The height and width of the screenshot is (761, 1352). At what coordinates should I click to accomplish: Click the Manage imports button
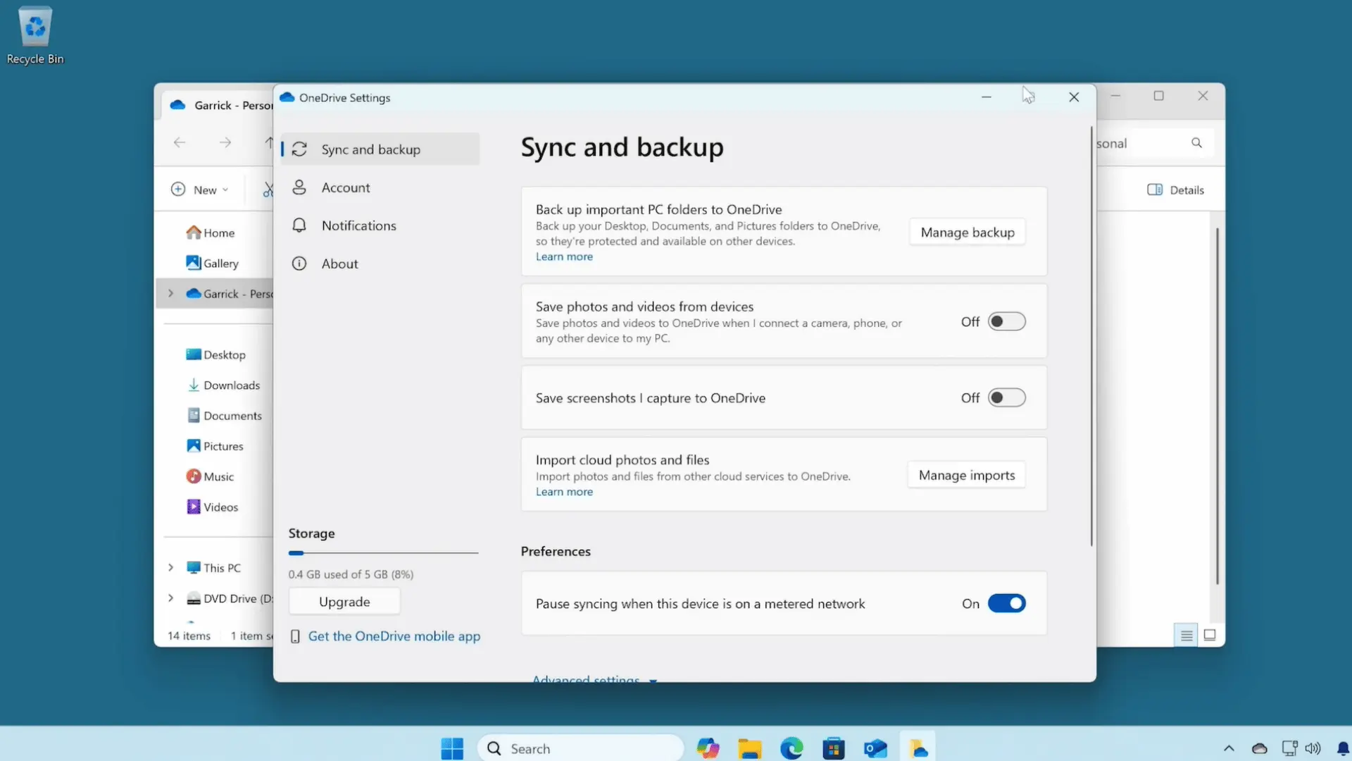(967, 476)
